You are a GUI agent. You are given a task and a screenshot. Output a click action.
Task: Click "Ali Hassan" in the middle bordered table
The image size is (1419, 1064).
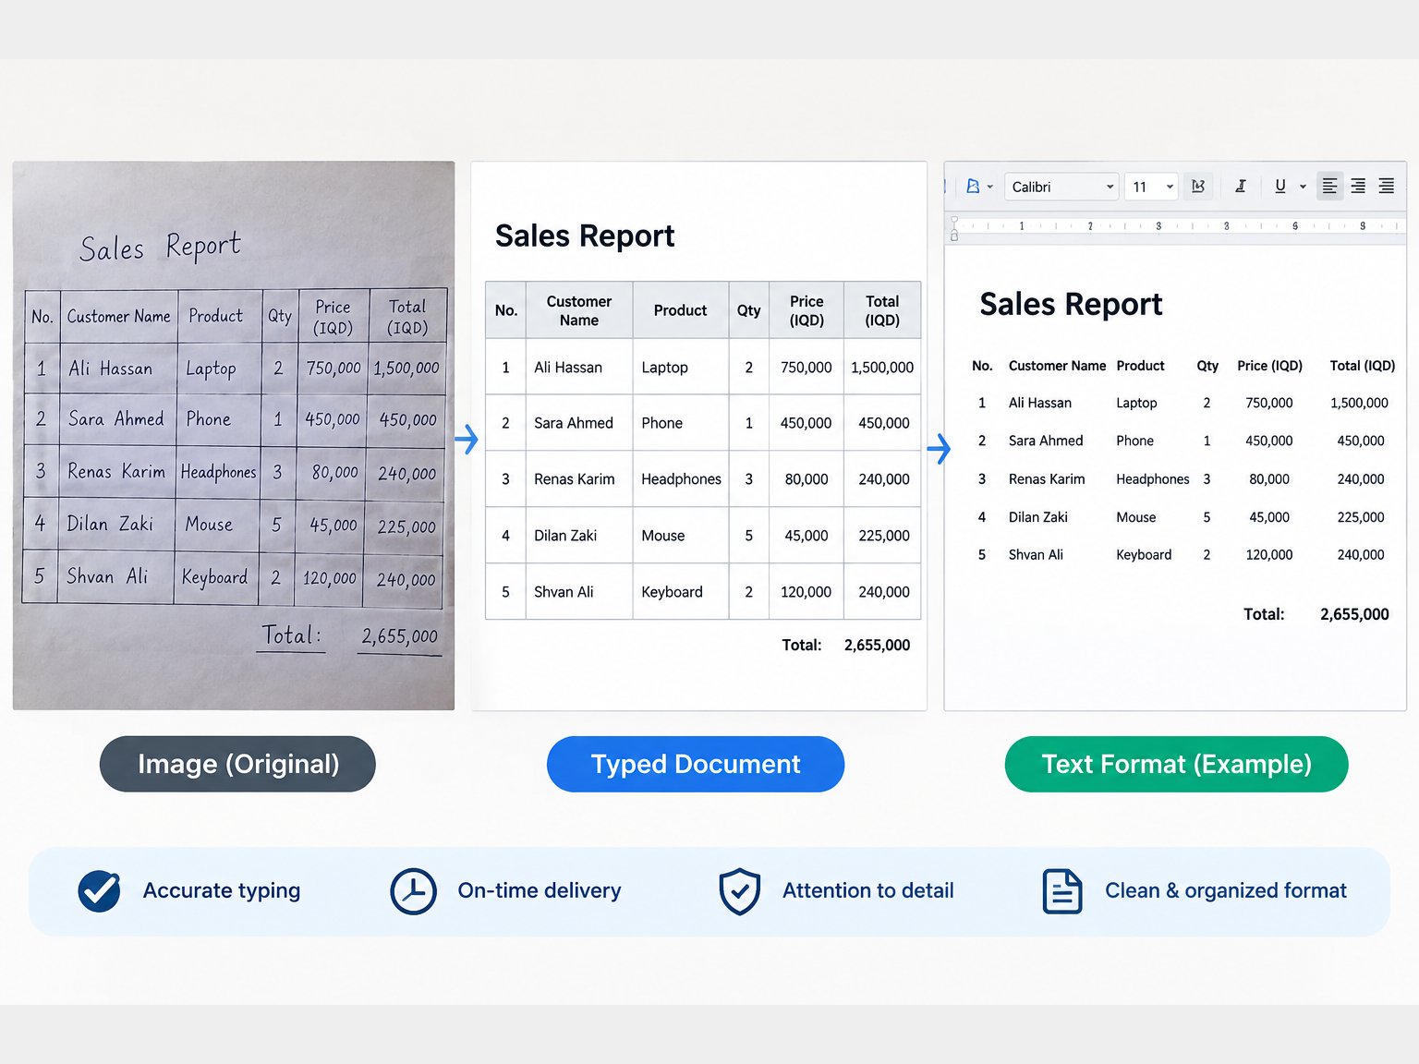(x=568, y=368)
